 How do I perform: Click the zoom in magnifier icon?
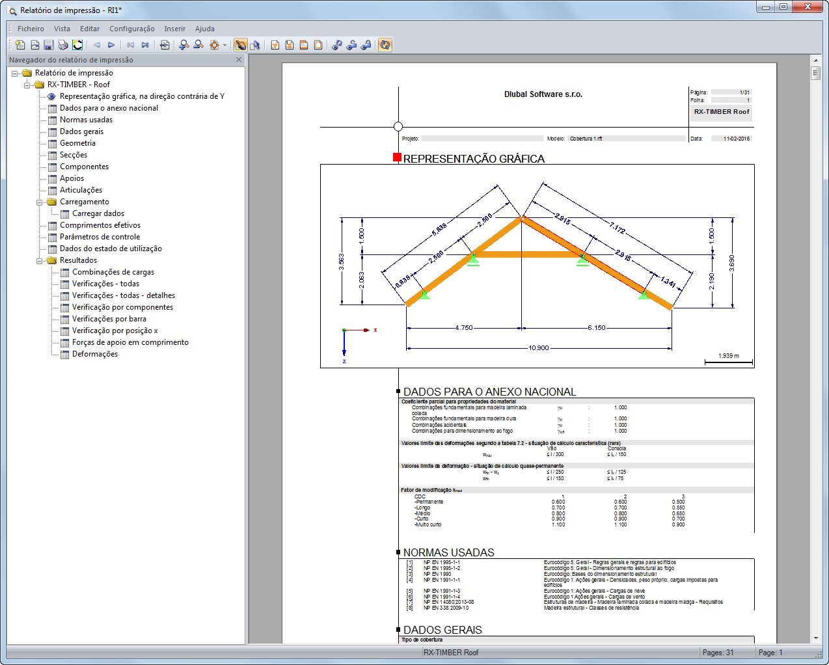[x=184, y=45]
